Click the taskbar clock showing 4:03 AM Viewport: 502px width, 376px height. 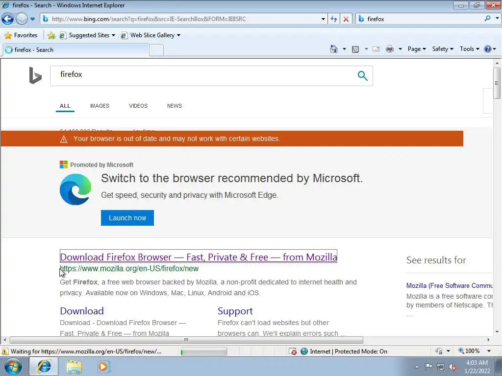pos(477,367)
